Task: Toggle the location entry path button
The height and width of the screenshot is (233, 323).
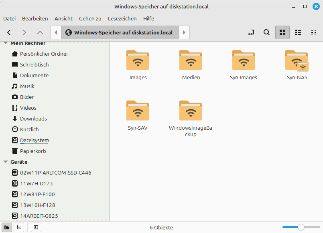Action: 251,32
